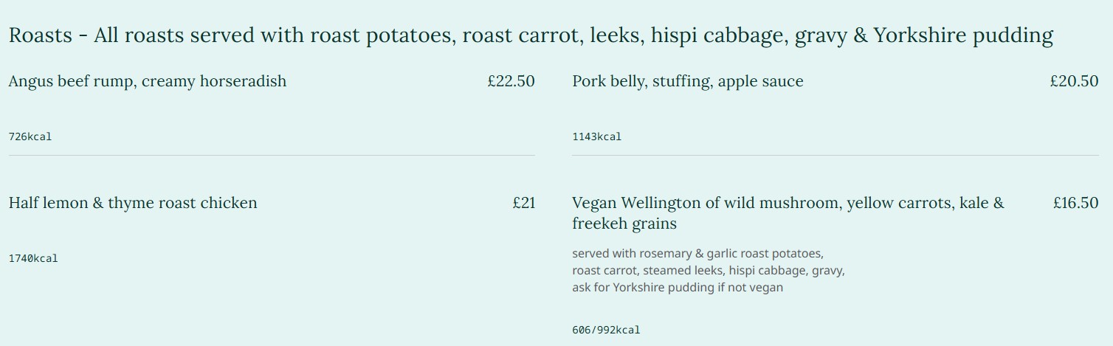Select the 'Vegan Wellington of wild mushroom' title line
The image size is (1113, 346).
click(x=788, y=203)
